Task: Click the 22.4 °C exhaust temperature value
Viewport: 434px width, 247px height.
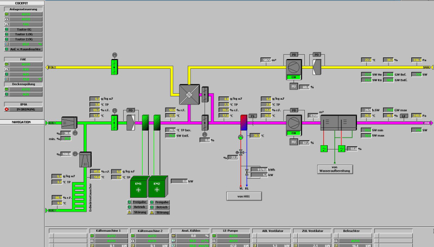Action: click(x=366, y=60)
